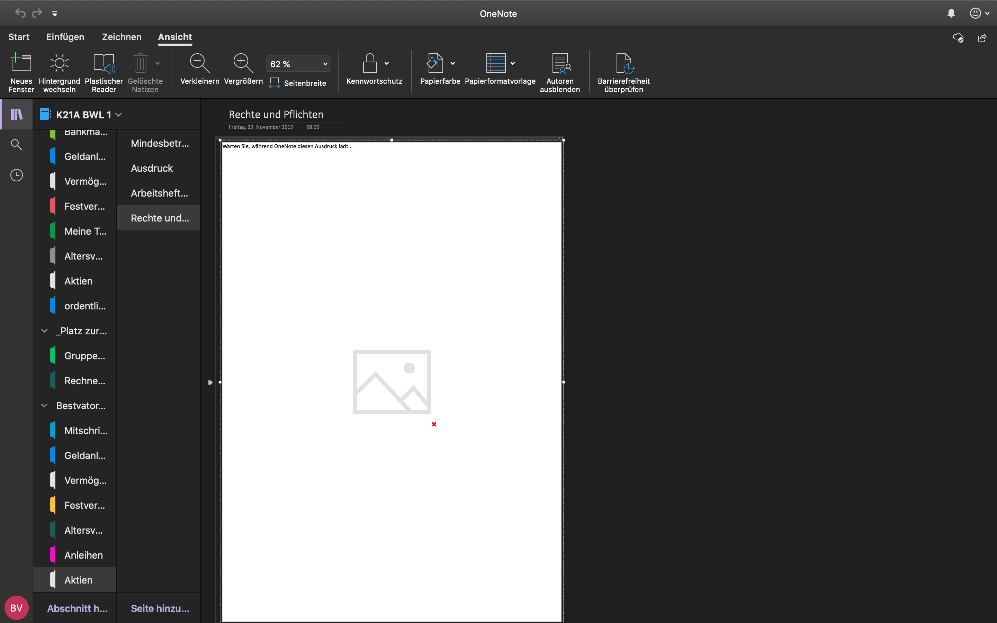
Task: Open the Rechne... section
Action: pyautogui.click(x=74, y=381)
